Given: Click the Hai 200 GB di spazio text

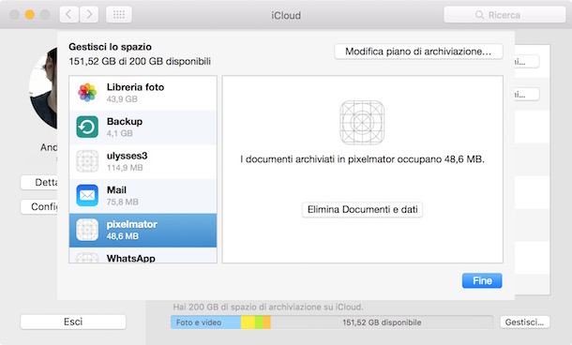Looking at the screenshot, I should click(268, 307).
